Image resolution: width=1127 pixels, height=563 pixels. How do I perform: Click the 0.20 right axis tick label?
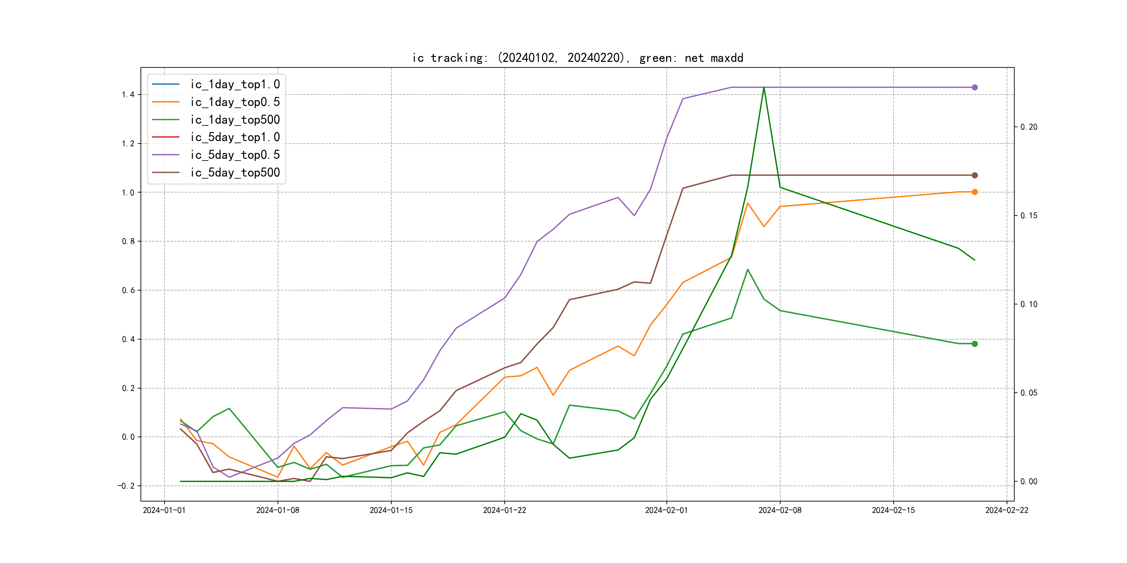click(x=1029, y=127)
